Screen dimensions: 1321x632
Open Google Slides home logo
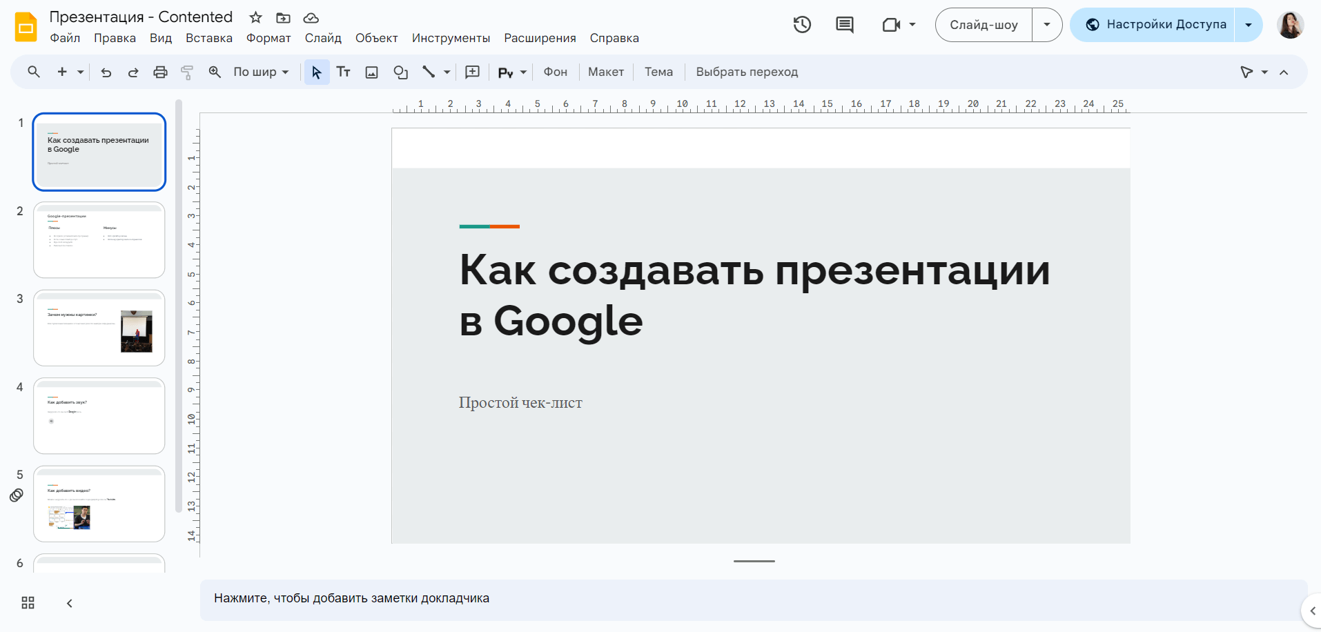pyautogui.click(x=26, y=27)
